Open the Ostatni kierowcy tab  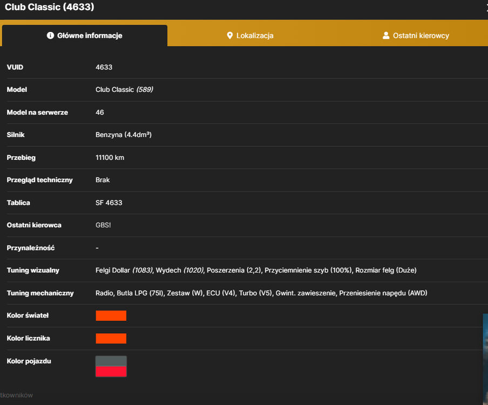pos(416,36)
